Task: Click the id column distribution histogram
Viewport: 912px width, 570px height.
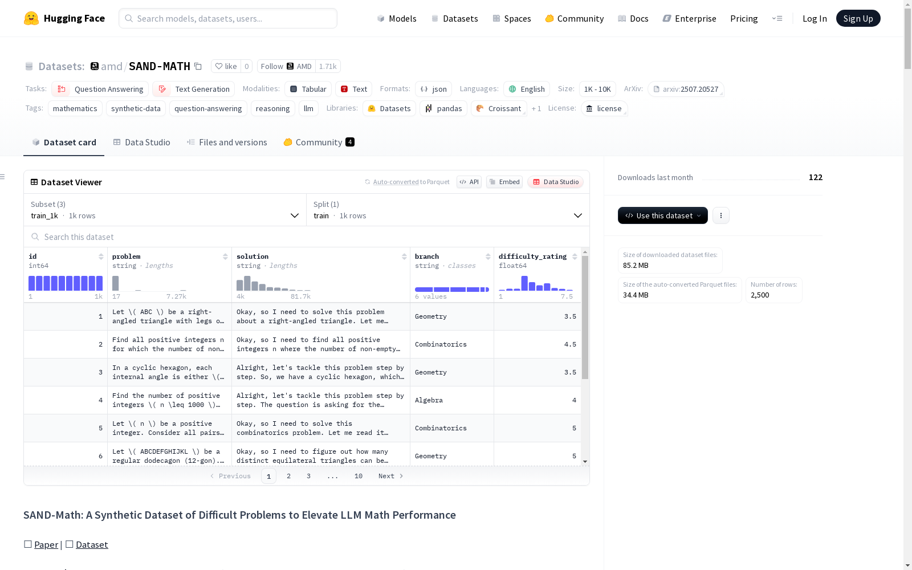Action: (x=66, y=283)
